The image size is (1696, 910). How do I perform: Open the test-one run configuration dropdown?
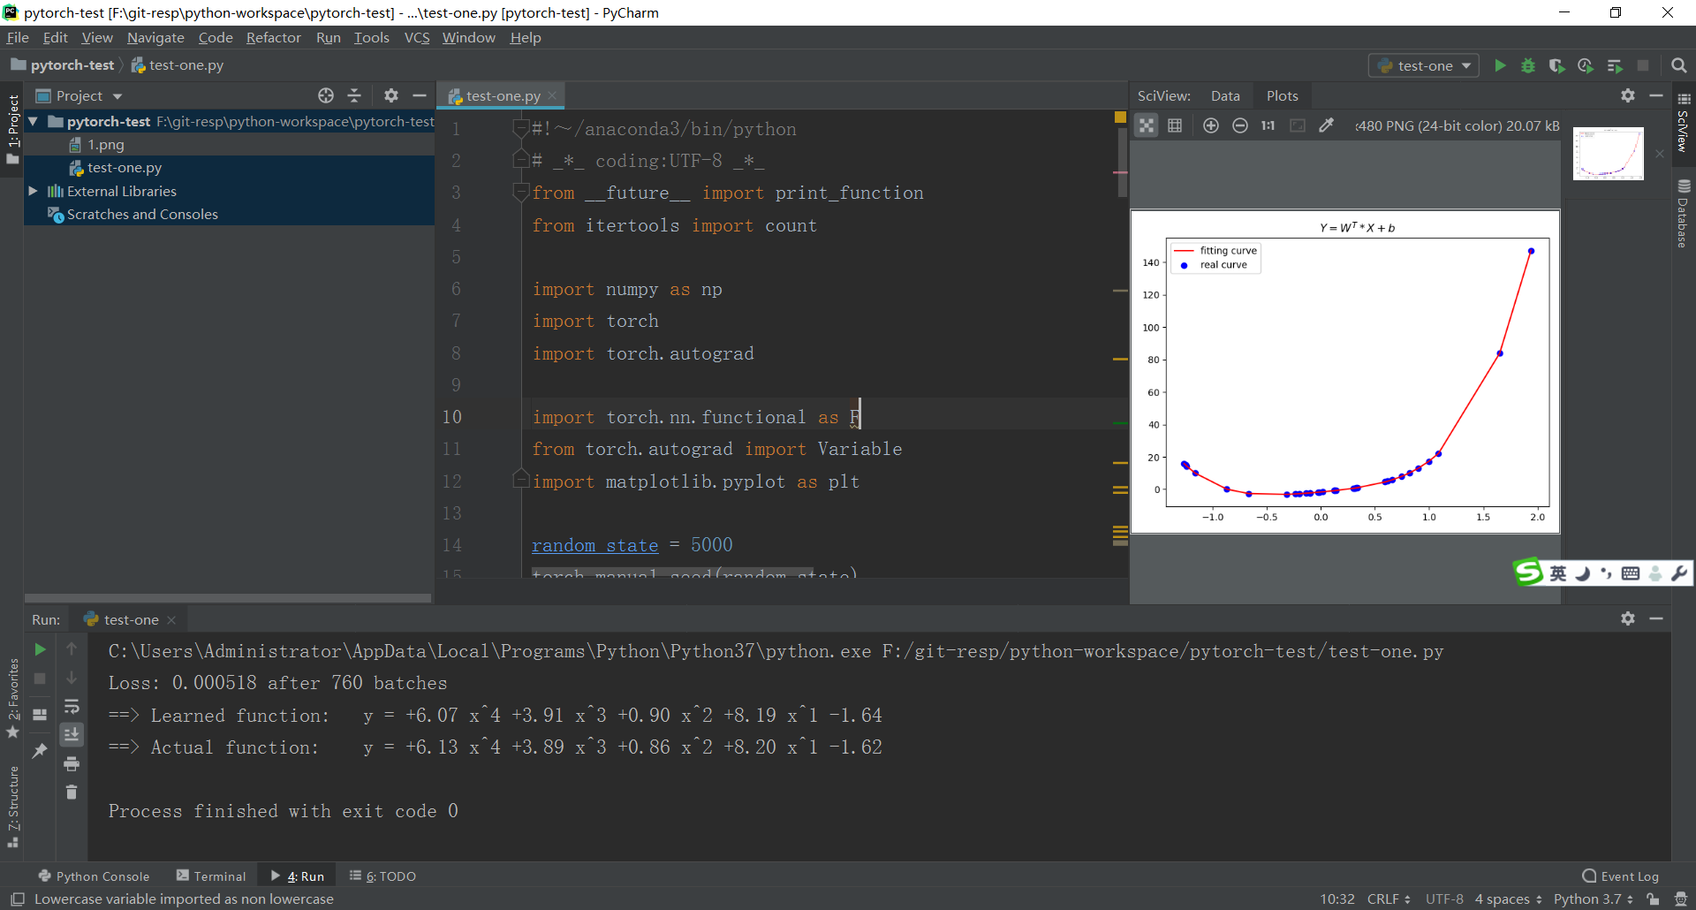click(1423, 65)
